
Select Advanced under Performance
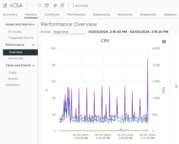(x=16, y=58)
